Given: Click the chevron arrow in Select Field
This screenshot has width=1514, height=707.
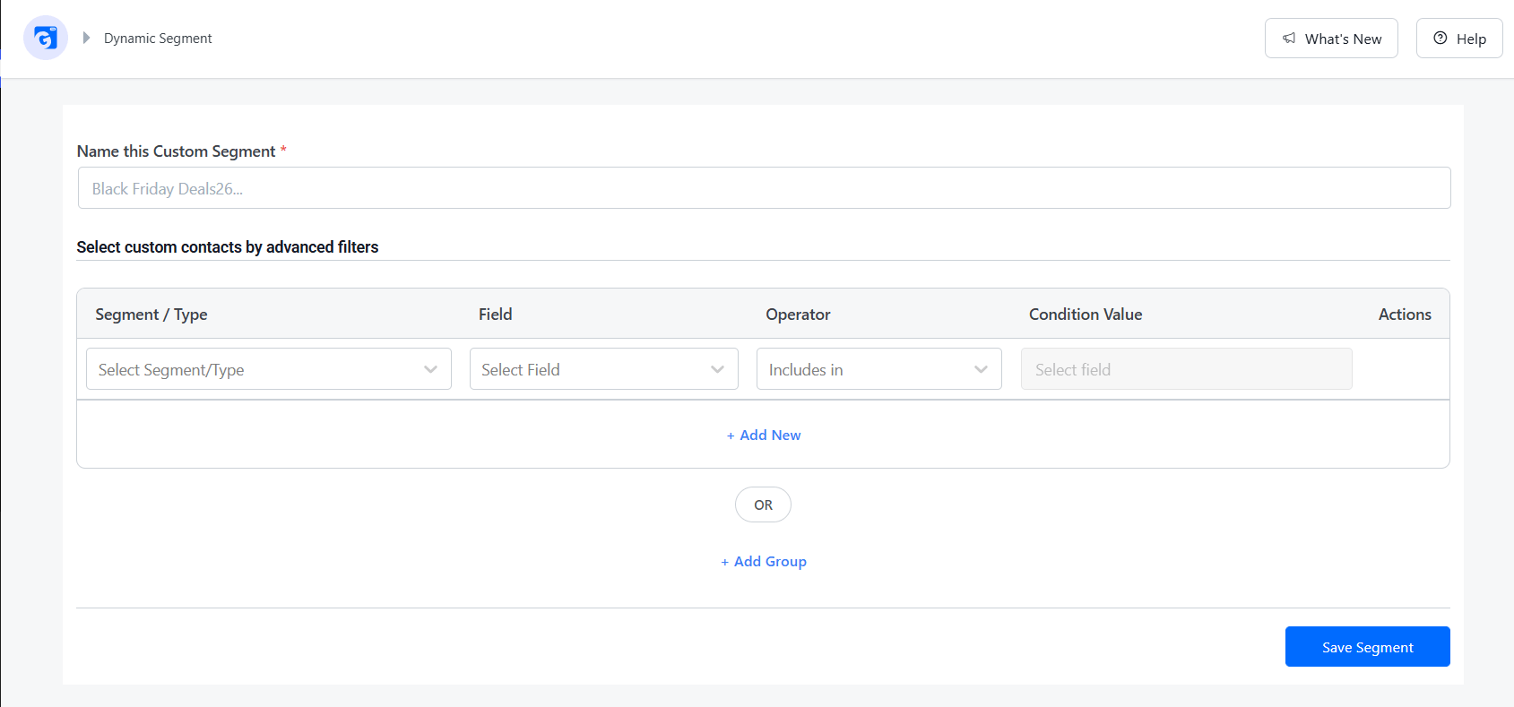Looking at the screenshot, I should coord(718,369).
